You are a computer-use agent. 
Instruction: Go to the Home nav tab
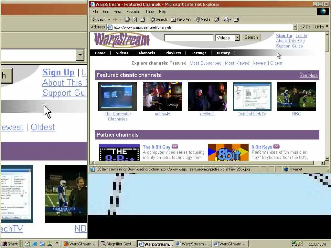click(x=100, y=53)
